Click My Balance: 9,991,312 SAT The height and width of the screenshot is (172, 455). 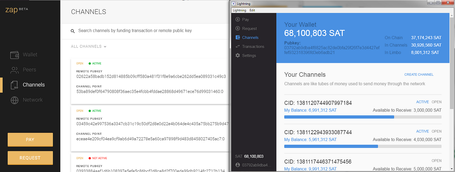coord(311,169)
